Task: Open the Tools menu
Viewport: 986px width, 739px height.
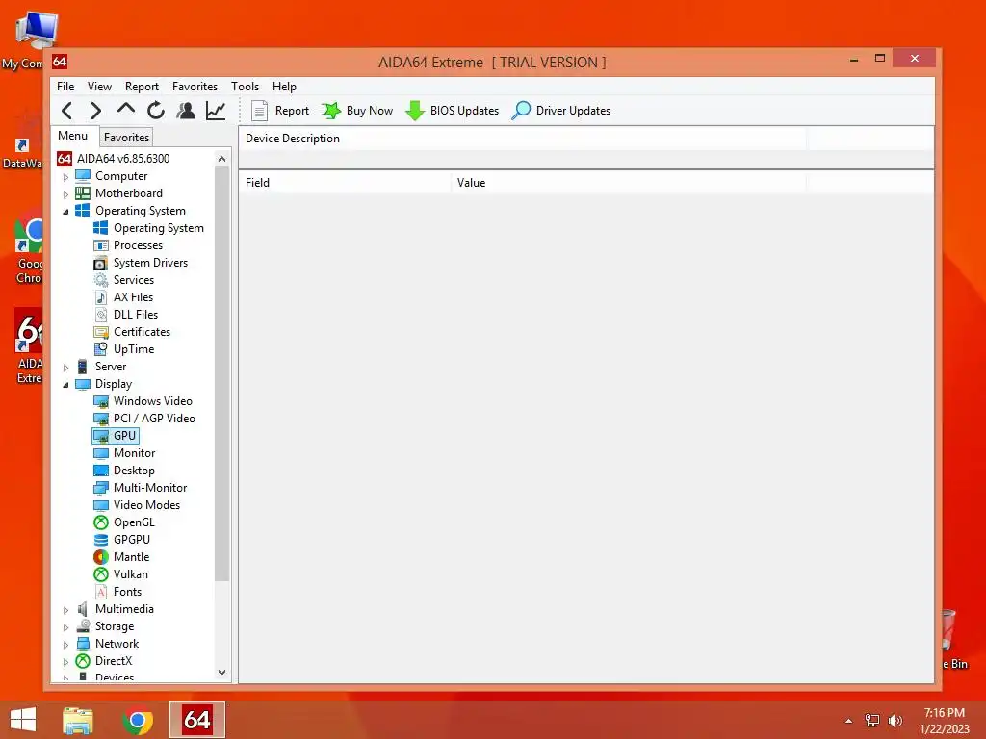Action: 245,86
